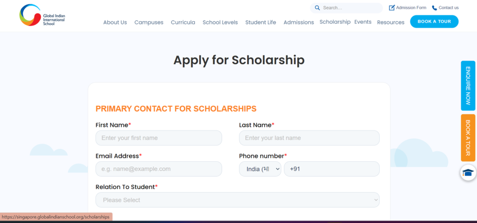Open the Campuses menu
The width and height of the screenshot is (477, 223).
(x=149, y=22)
